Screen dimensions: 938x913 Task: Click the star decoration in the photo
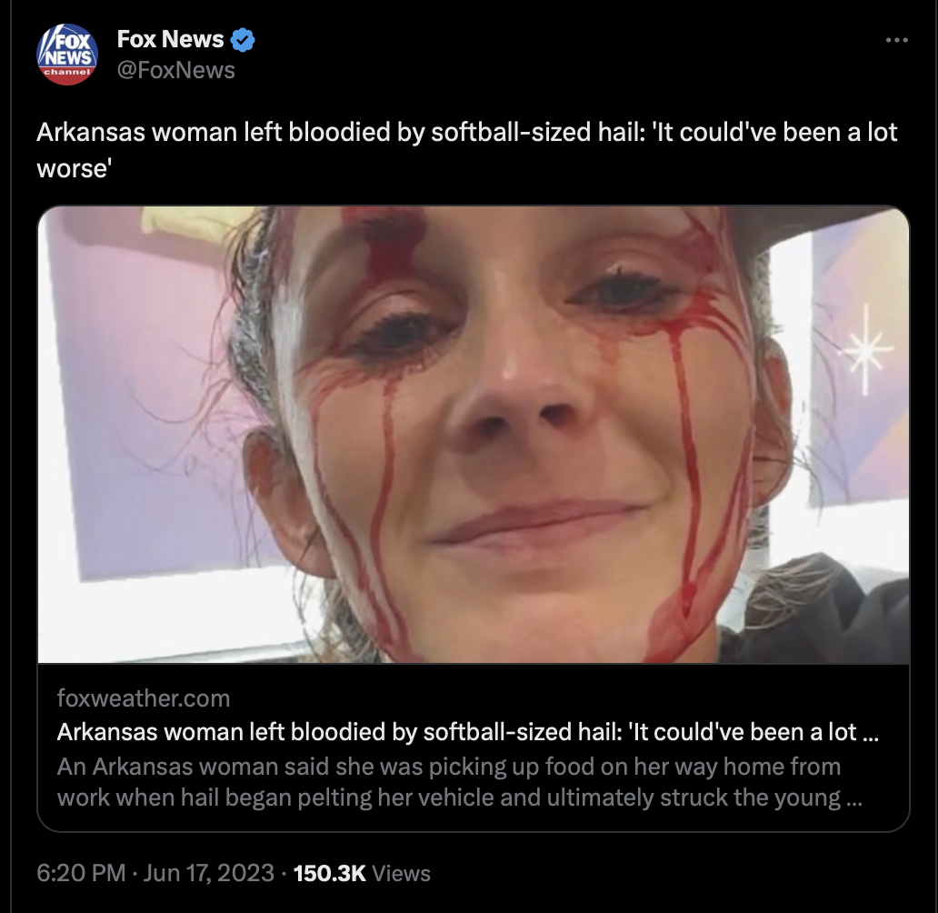(x=865, y=349)
